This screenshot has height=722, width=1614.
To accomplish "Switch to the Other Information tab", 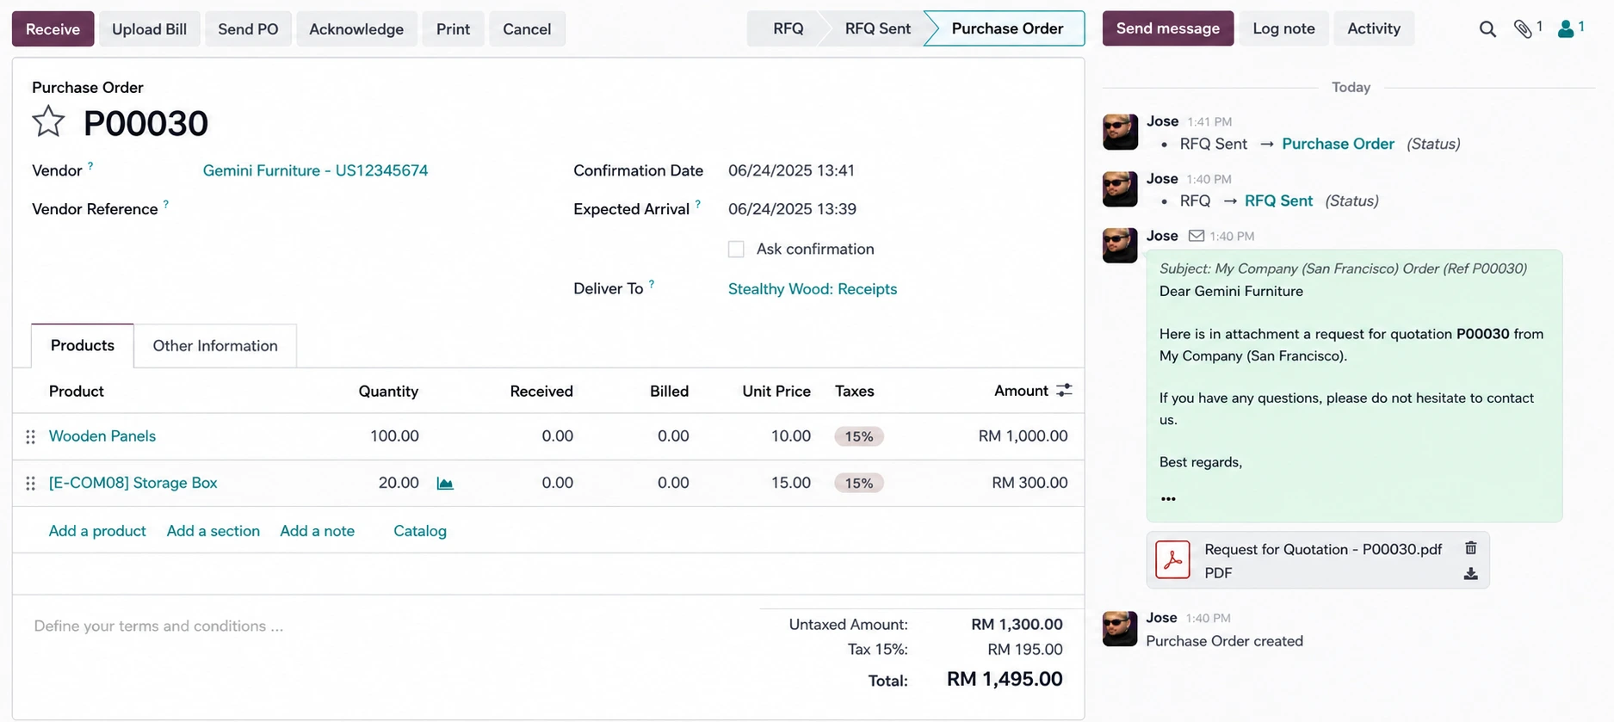I will [x=215, y=346].
